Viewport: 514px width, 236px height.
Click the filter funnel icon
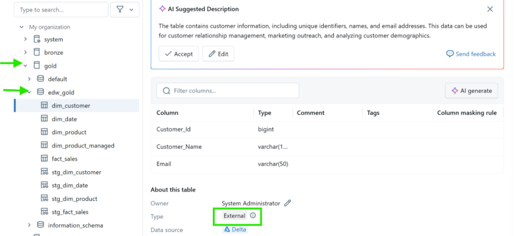[120, 10]
